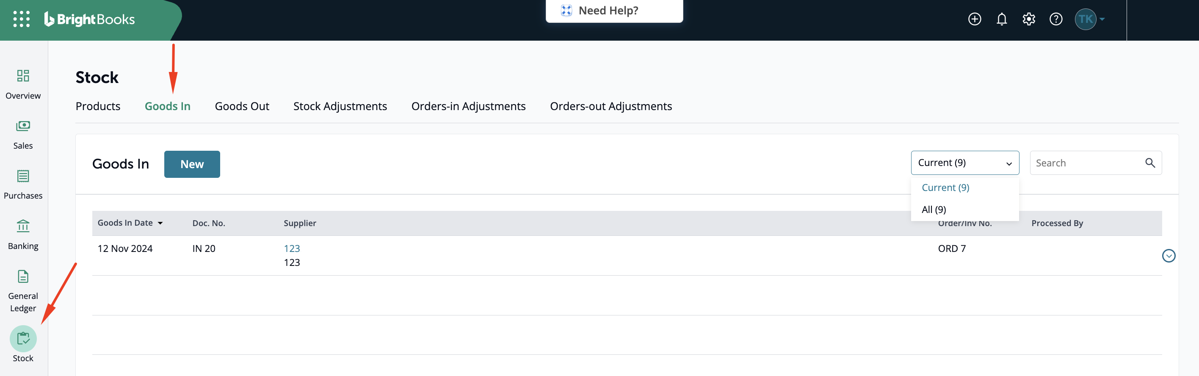Click the search magnifier icon
This screenshot has width=1199, height=376.
[1150, 163]
